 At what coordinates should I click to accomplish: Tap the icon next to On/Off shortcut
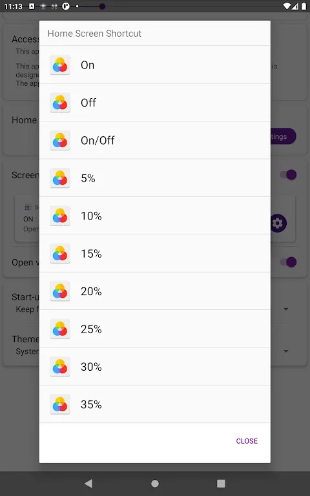pos(60,140)
